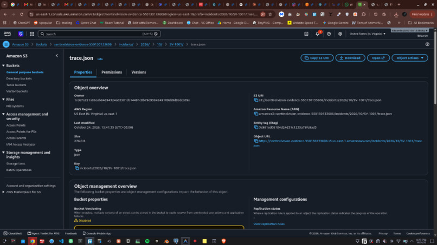The width and height of the screenshot is (437, 245).
Task: Open CloudShell in the footer
Action: (12, 233)
